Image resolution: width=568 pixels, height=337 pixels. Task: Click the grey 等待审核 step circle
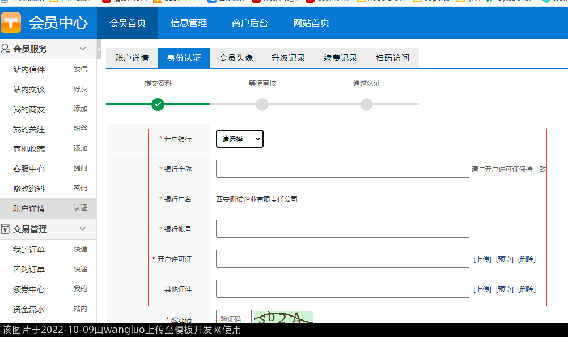tap(262, 104)
